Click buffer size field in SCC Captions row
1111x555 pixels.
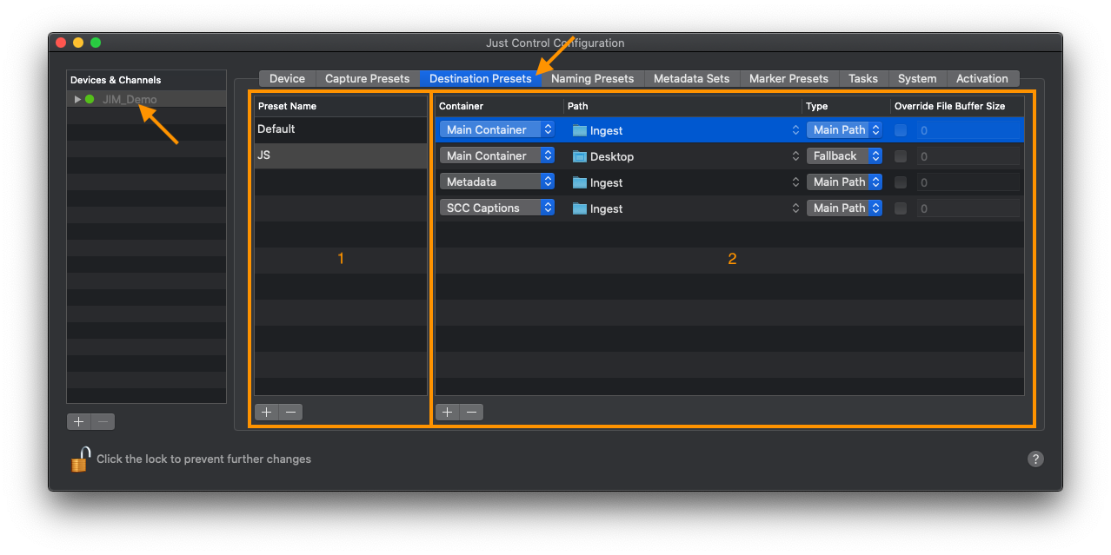968,208
